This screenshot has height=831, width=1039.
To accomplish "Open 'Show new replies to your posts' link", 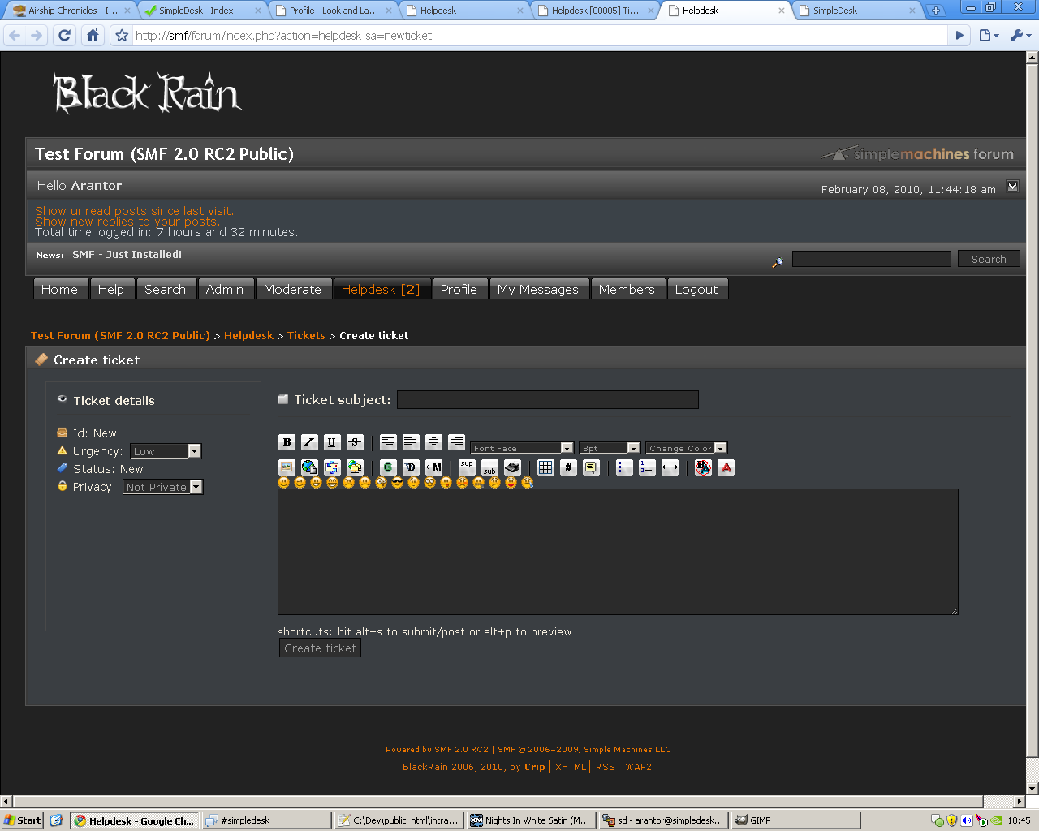I will coord(127,222).
